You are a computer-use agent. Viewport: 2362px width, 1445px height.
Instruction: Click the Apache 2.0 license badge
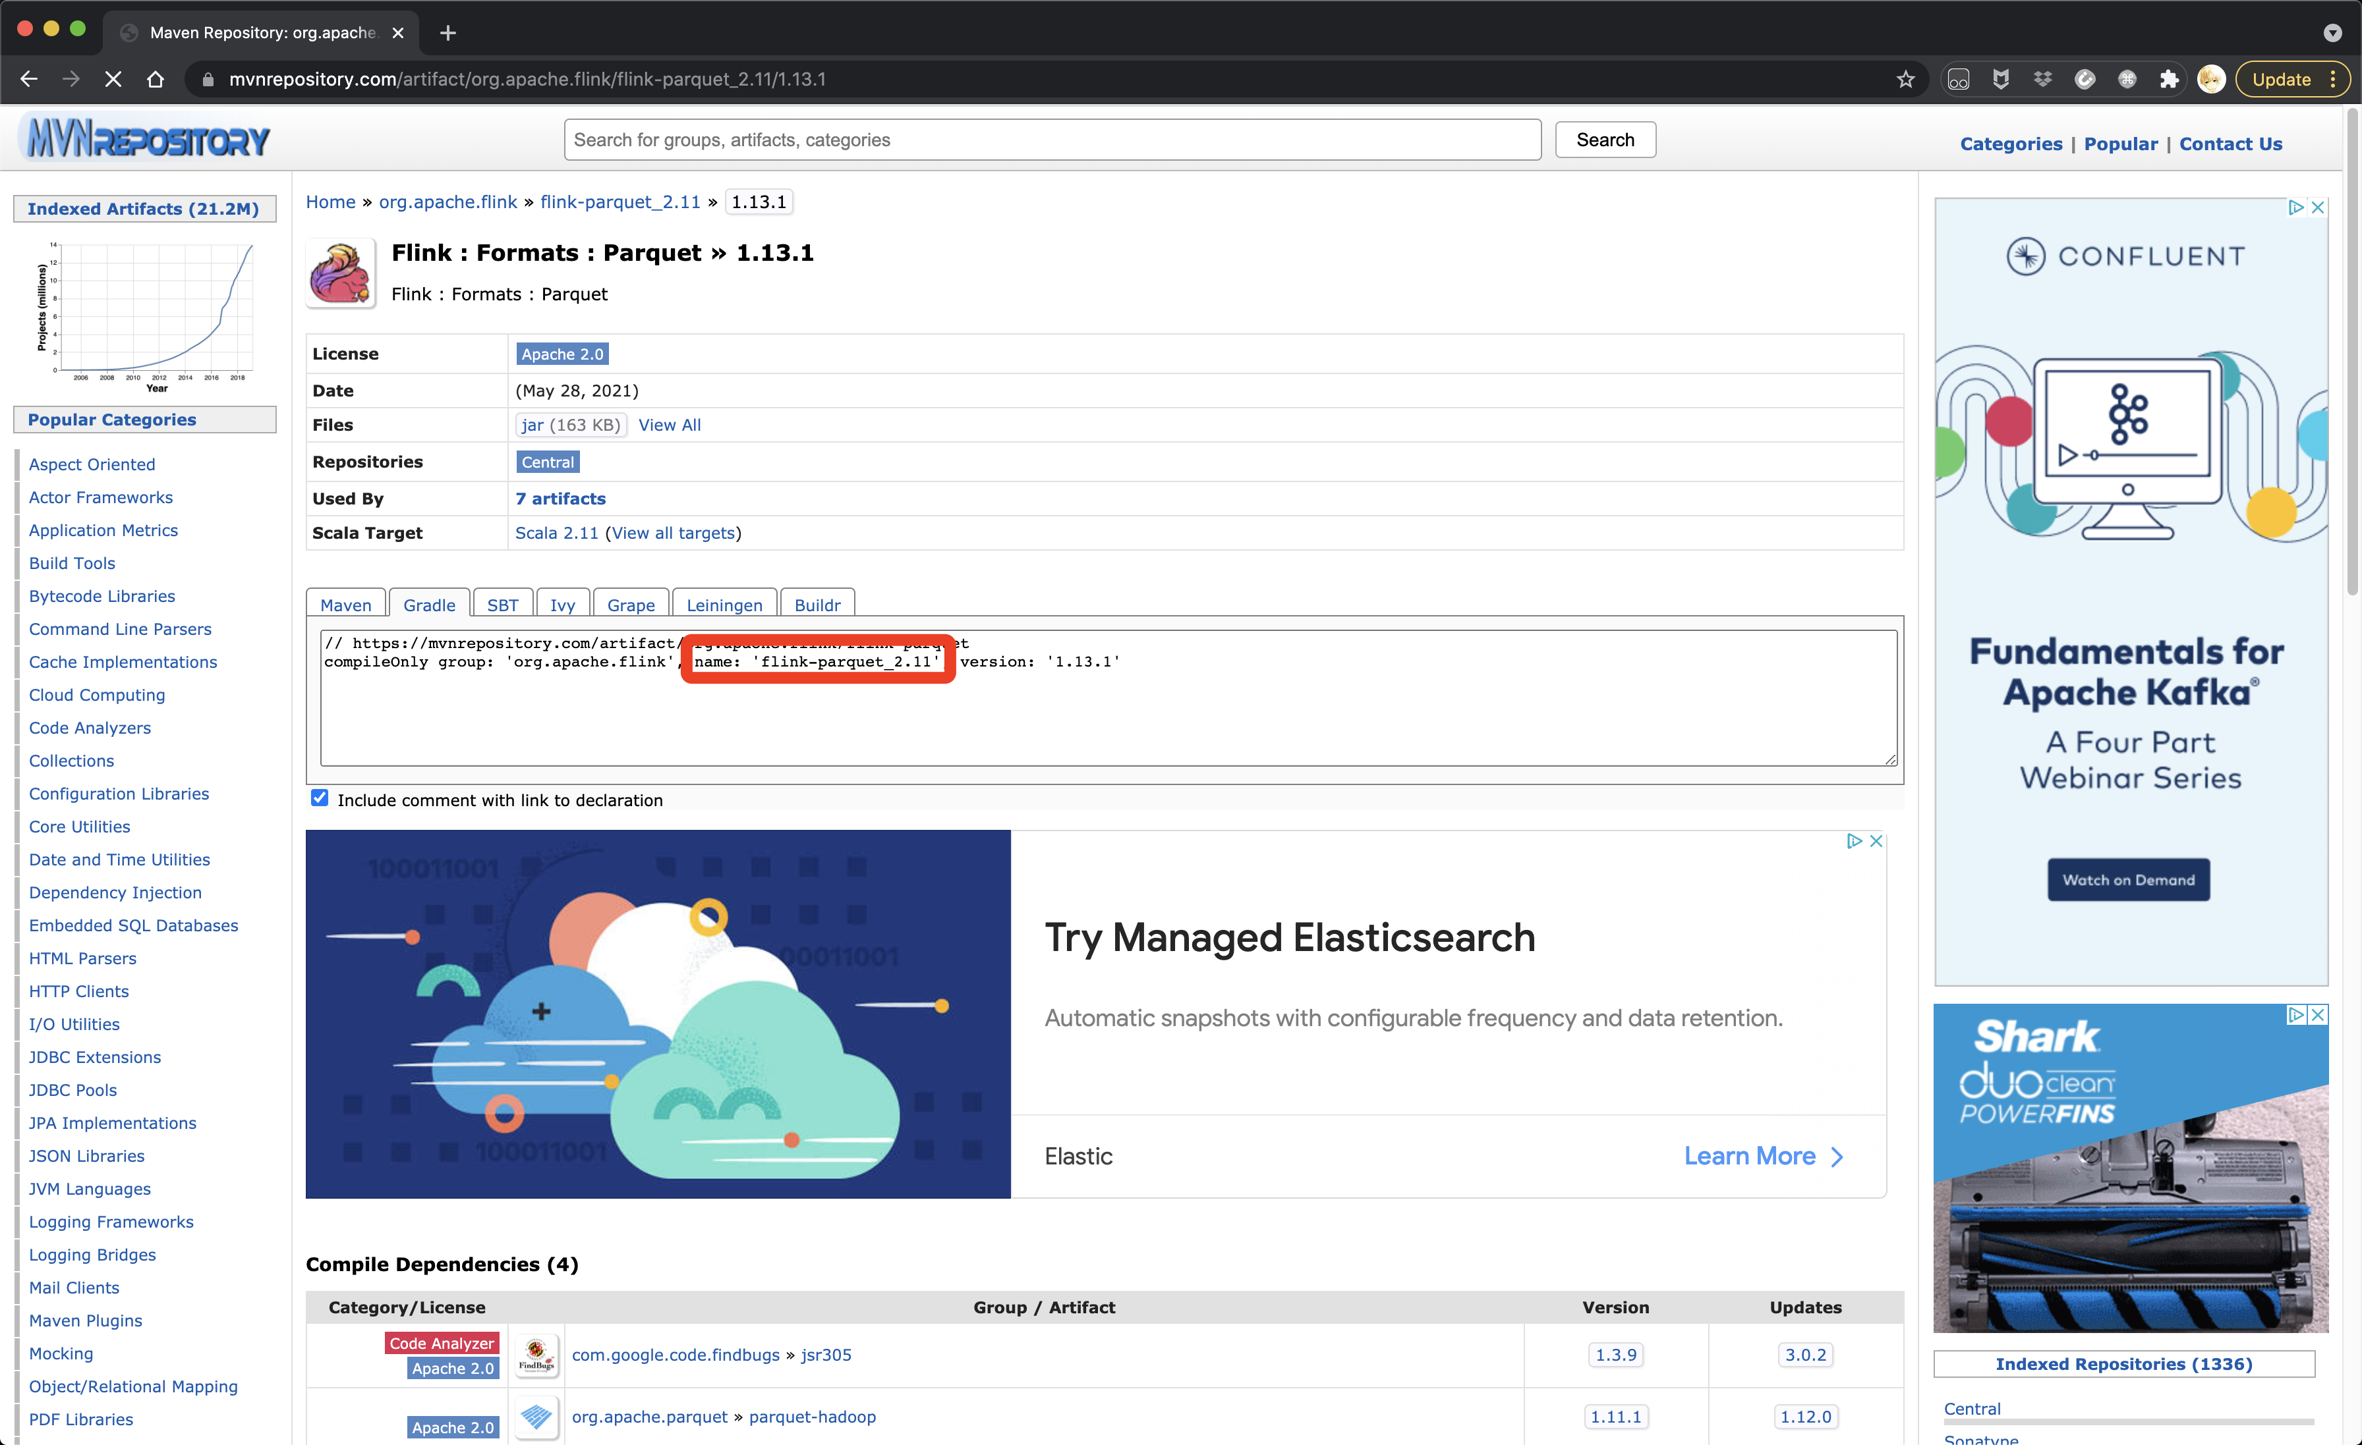(x=562, y=354)
